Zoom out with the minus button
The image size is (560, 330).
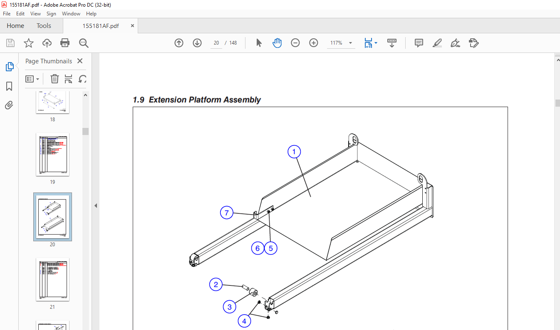pos(295,43)
